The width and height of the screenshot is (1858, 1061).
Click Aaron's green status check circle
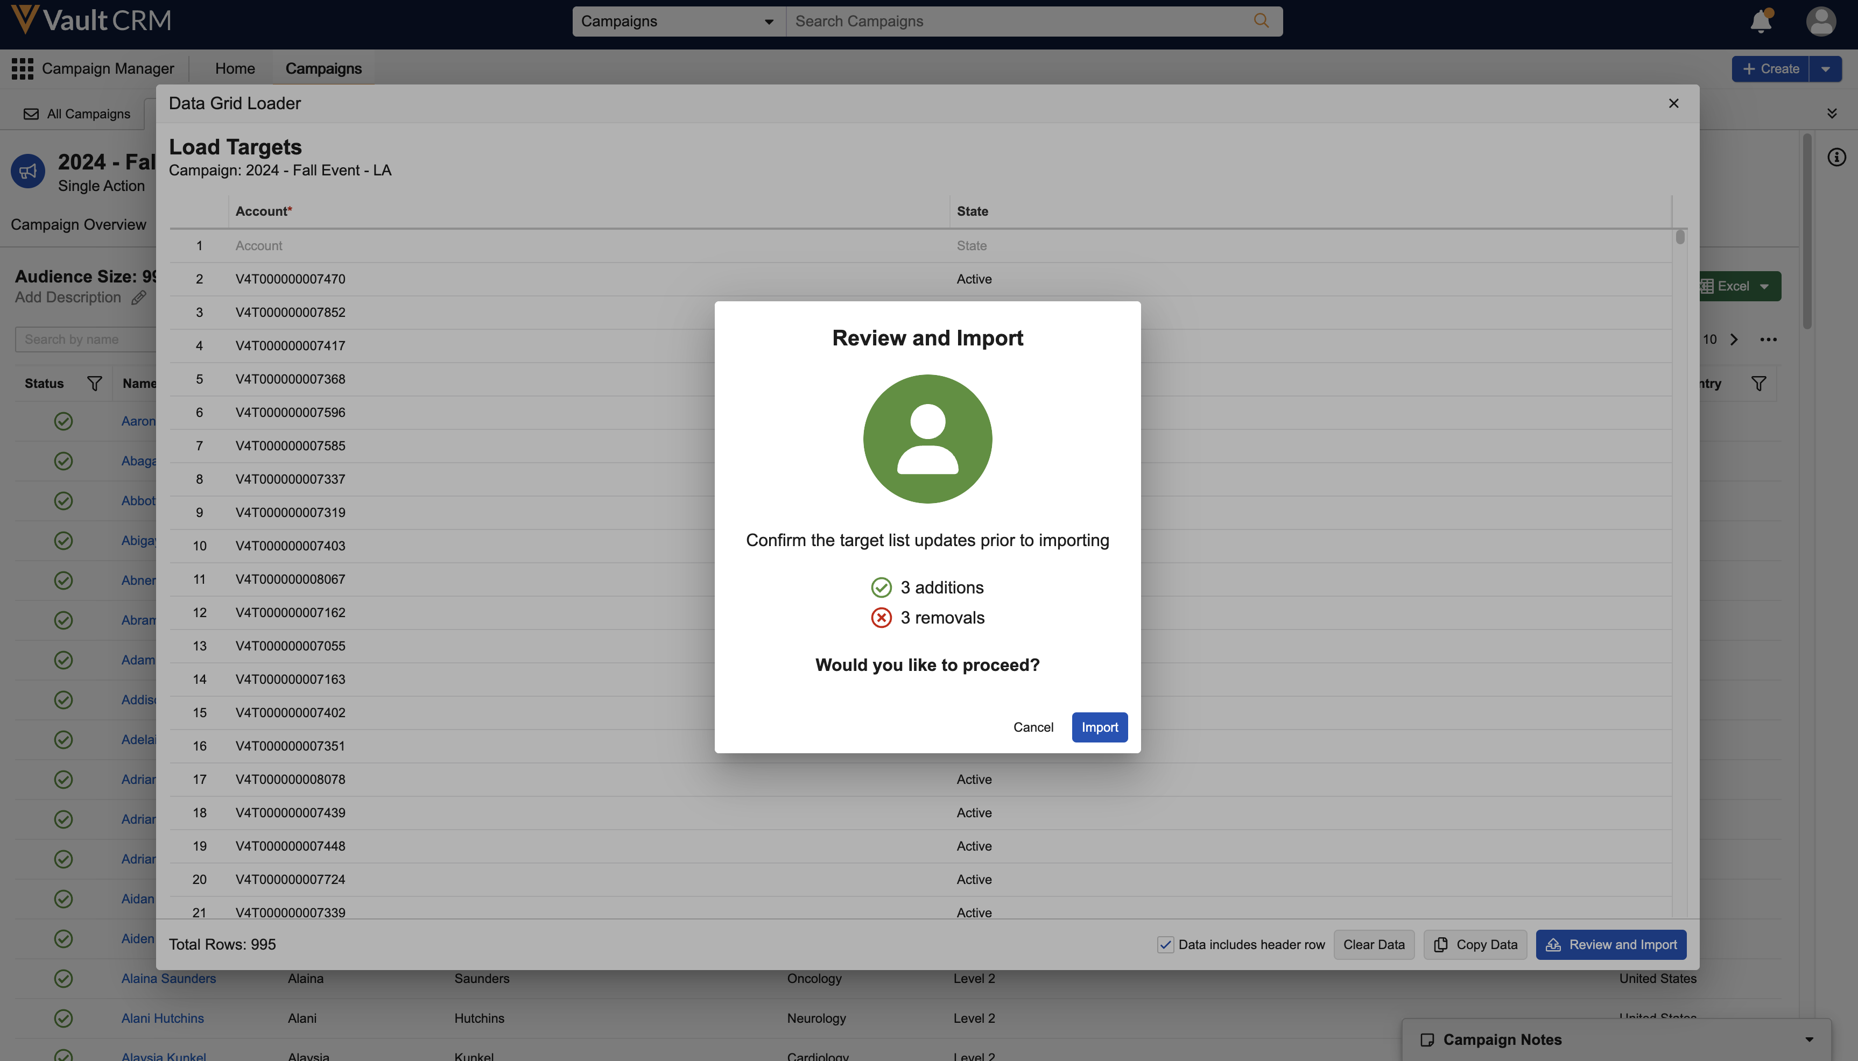tap(64, 421)
